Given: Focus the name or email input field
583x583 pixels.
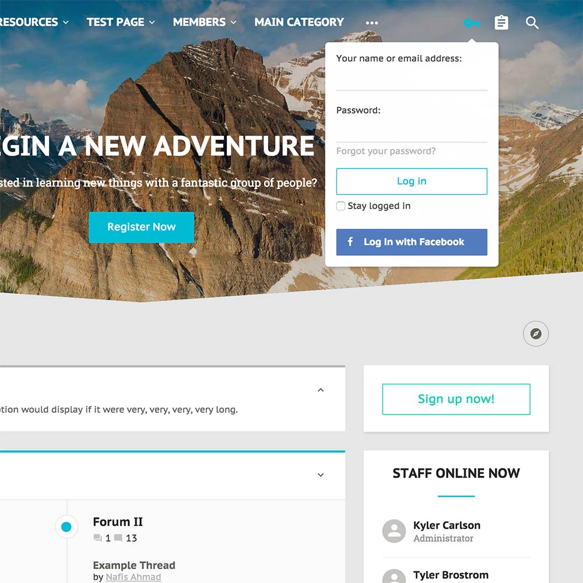Looking at the screenshot, I should (x=412, y=79).
